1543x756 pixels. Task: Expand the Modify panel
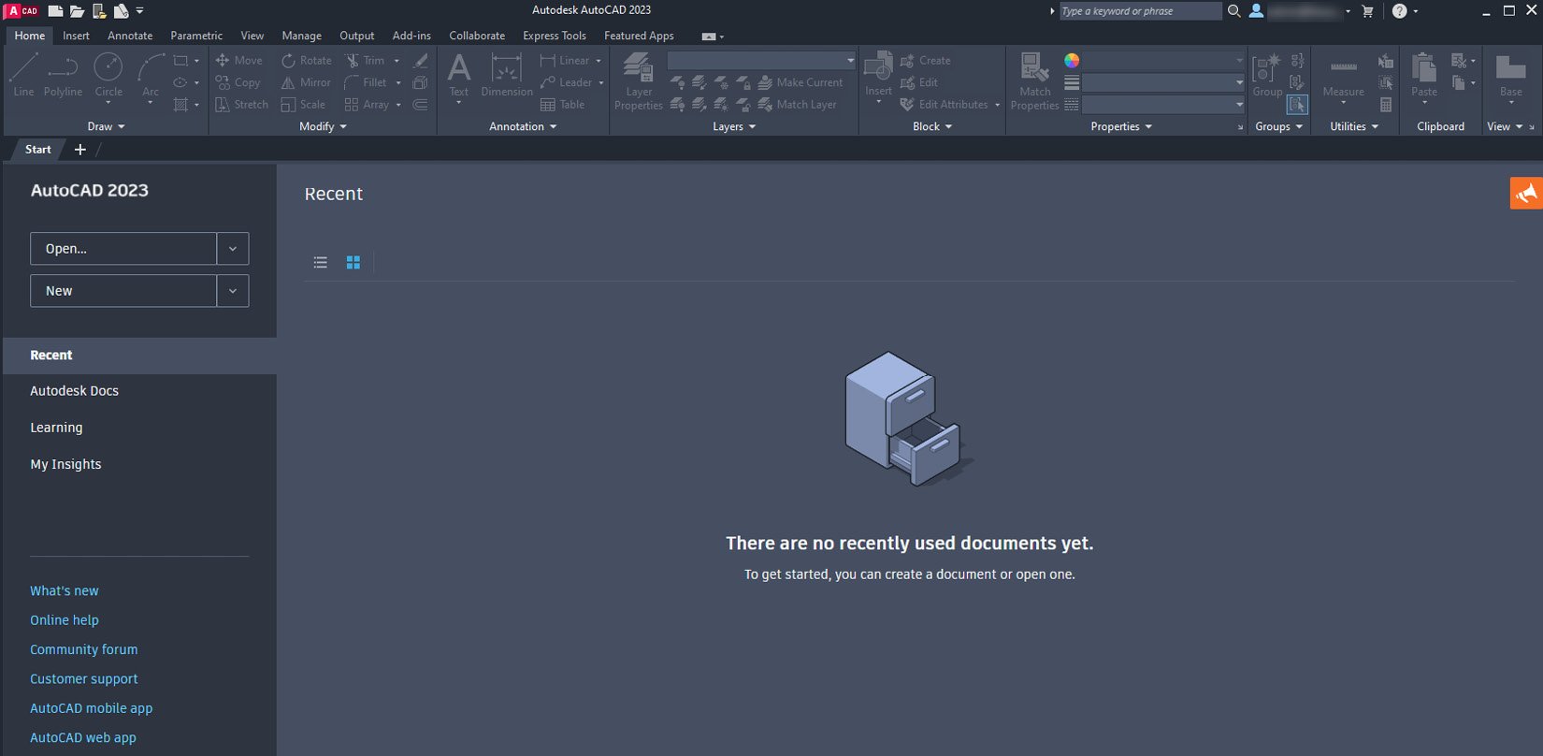pyautogui.click(x=323, y=126)
